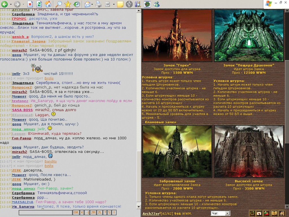
Task: Click the Windows flag logo
Action: tap(268, 4)
